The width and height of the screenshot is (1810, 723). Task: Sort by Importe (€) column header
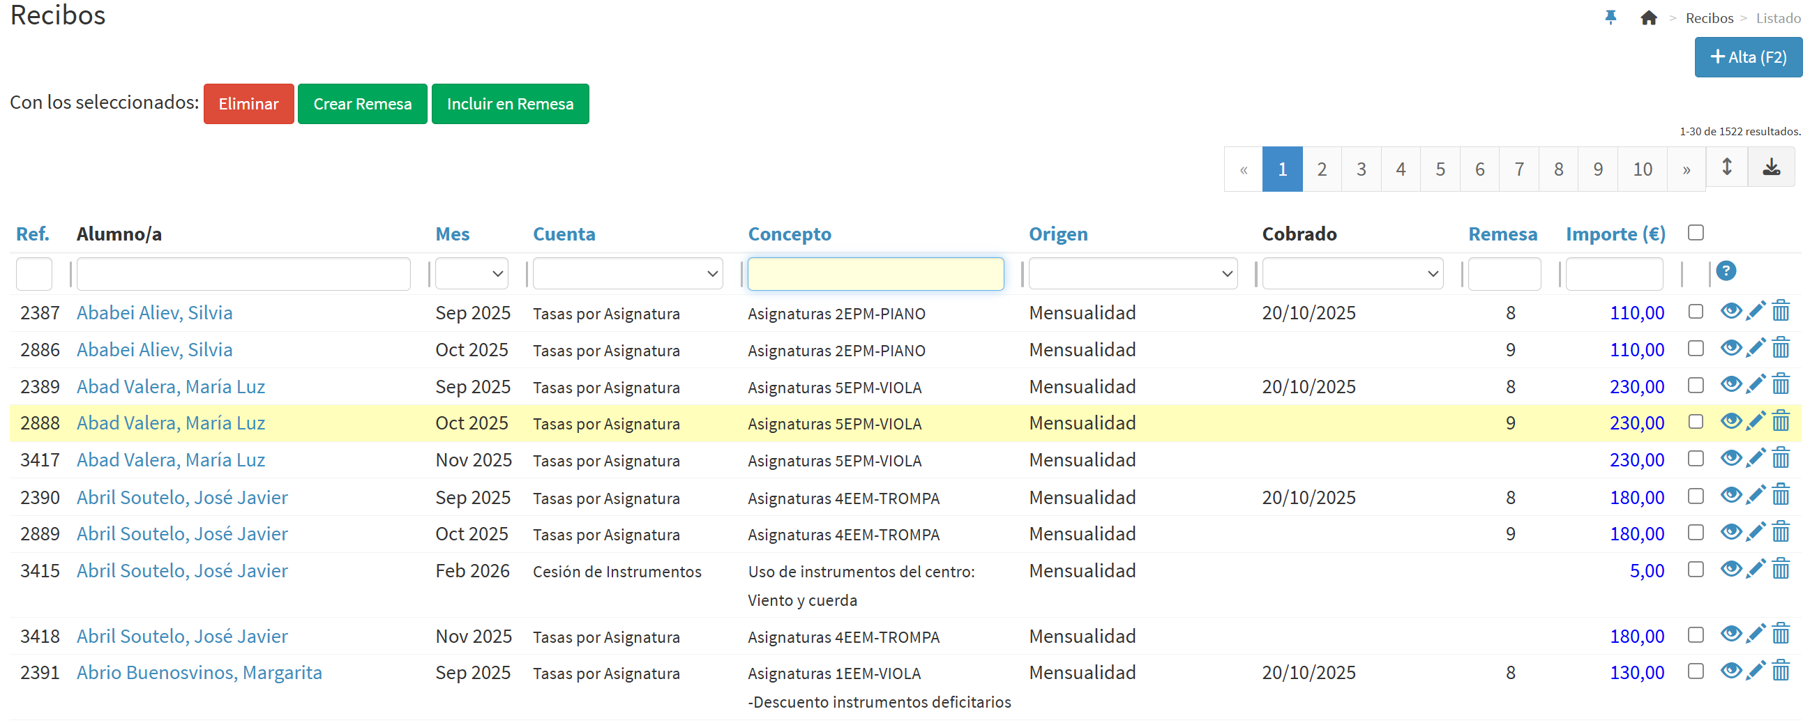[1615, 234]
